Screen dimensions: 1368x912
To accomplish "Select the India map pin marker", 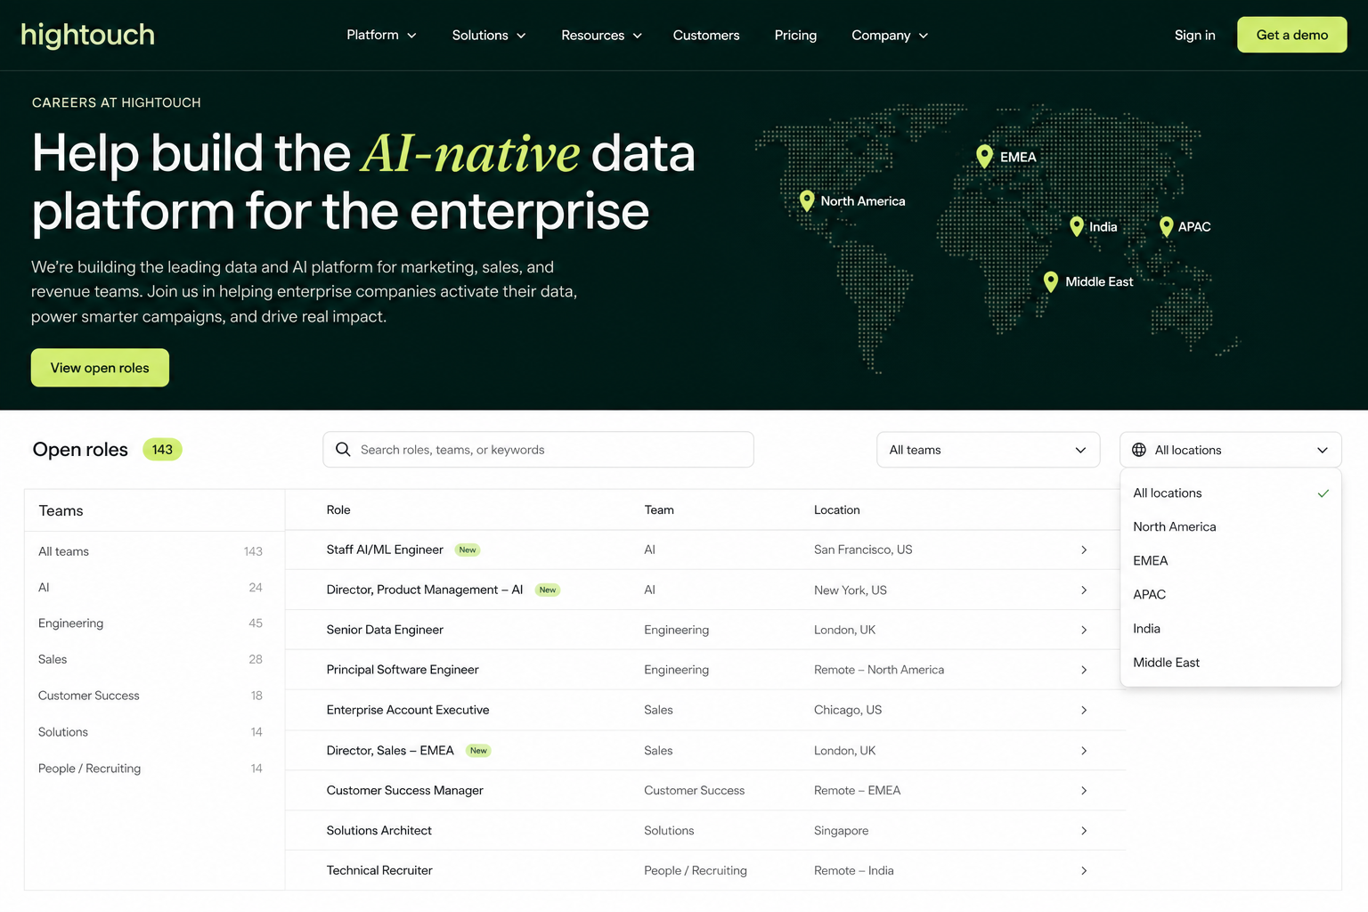I will (x=1077, y=227).
